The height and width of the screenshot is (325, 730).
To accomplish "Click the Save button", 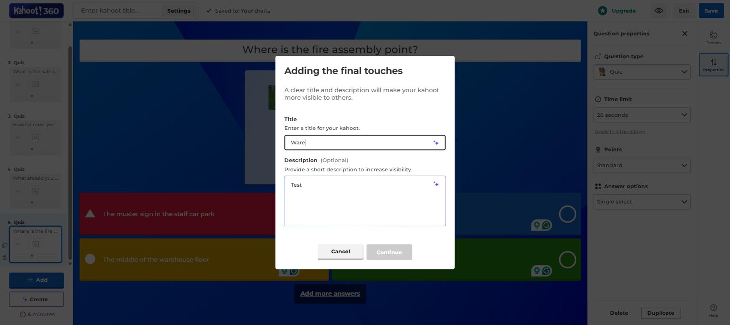I will (711, 11).
